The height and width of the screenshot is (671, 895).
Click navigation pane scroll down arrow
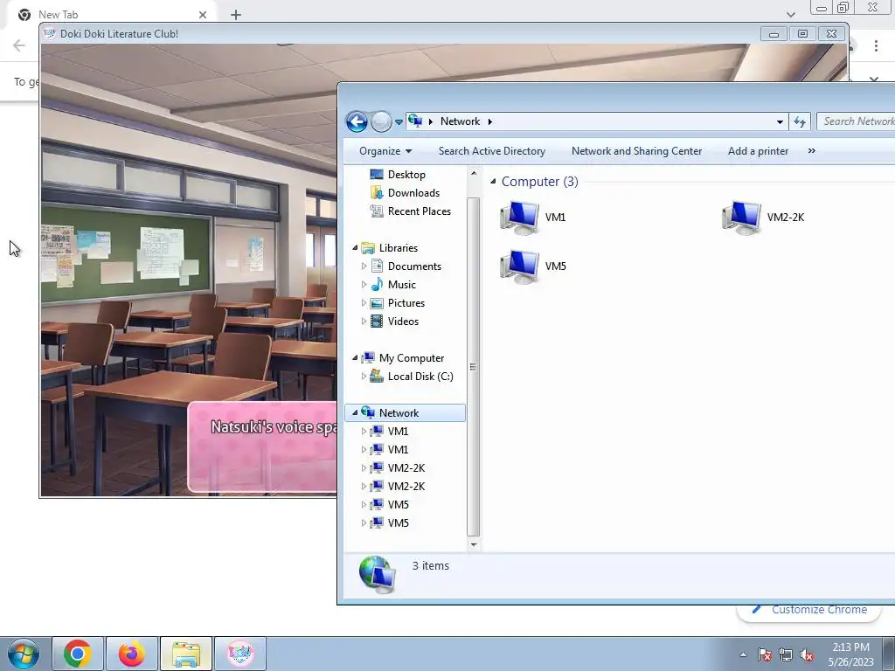pyautogui.click(x=473, y=545)
